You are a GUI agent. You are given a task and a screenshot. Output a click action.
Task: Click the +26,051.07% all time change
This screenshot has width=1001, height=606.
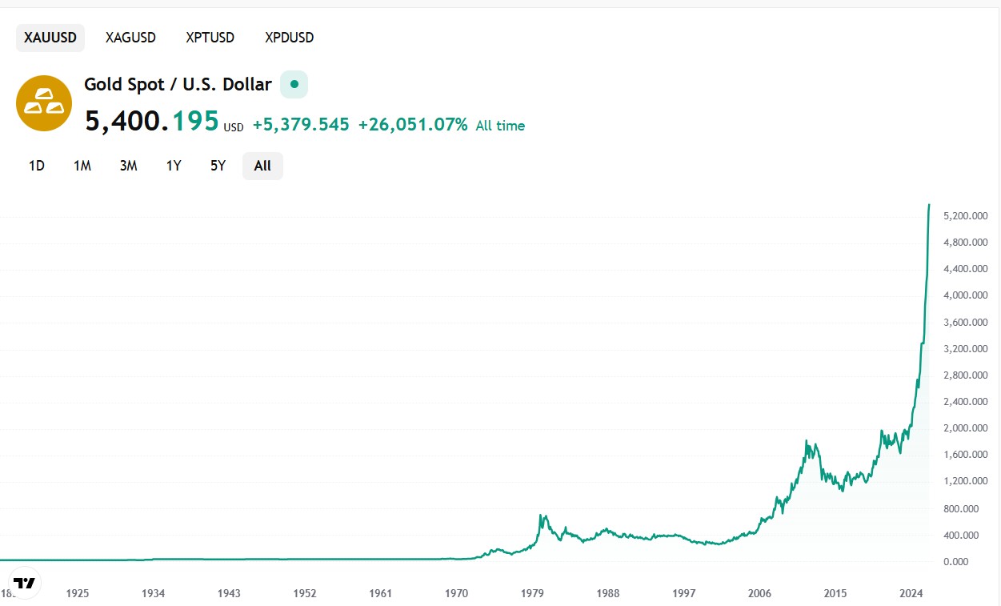(x=412, y=125)
